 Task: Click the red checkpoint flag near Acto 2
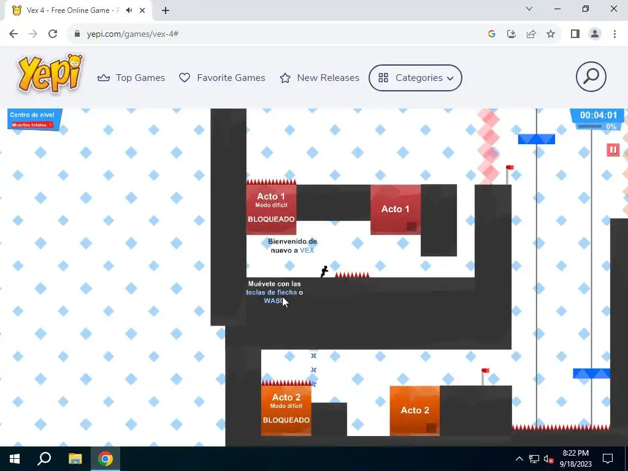point(484,377)
